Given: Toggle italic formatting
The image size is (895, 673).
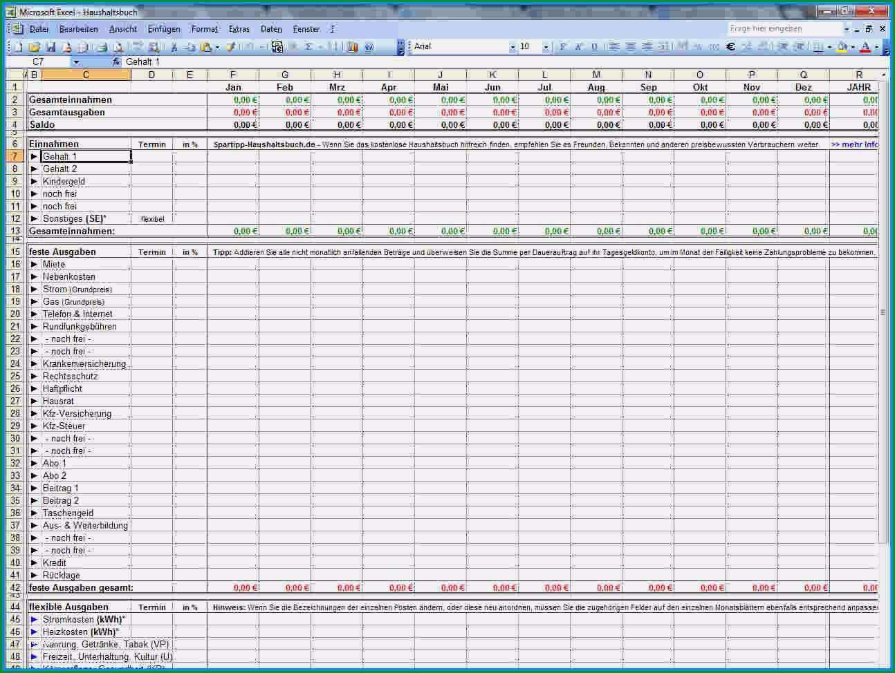Looking at the screenshot, I should click(x=579, y=47).
